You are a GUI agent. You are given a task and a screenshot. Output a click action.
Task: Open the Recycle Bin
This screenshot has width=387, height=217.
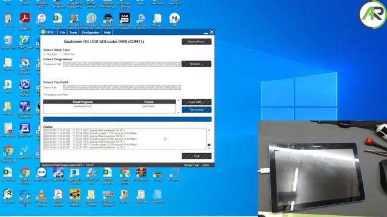8,40
